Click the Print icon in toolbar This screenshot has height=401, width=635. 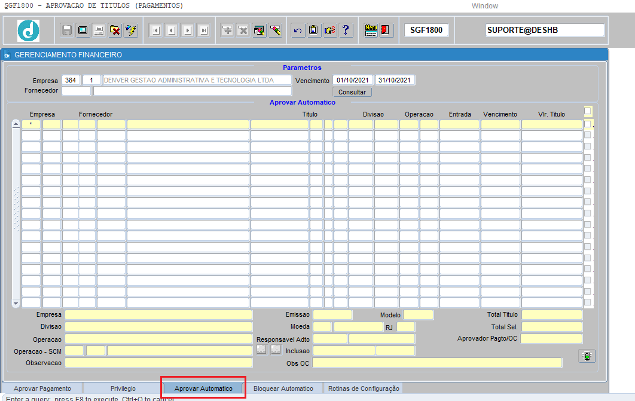coord(99,30)
